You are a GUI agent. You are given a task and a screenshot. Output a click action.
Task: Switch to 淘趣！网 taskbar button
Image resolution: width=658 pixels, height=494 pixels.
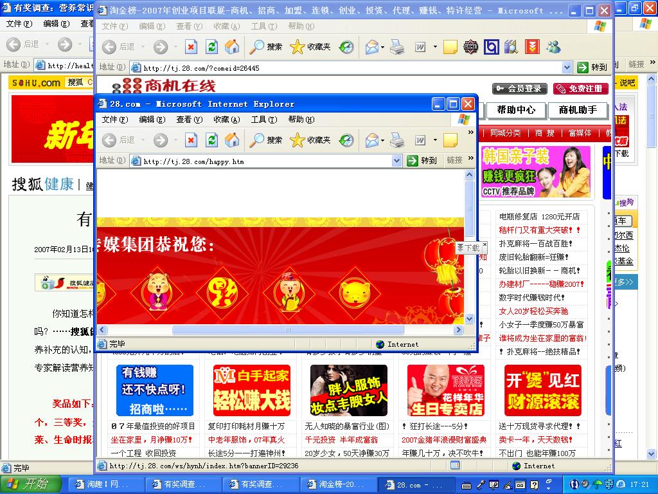pyautogui.click(x=107, y=484)
